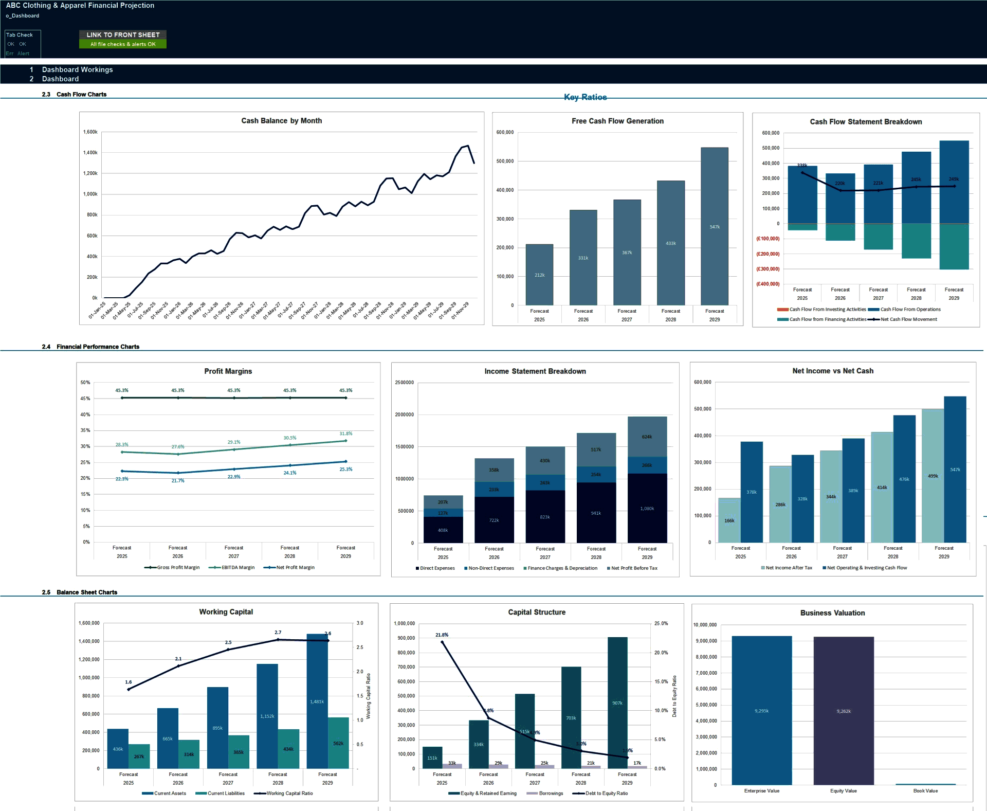Click the 338k label in Cash Flow Breakdown
The image size is (987, 811).
[802, 166]
